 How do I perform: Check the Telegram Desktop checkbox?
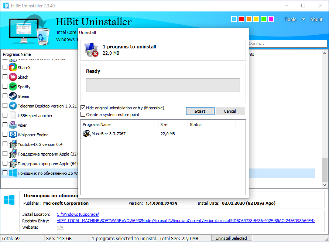[5, 106]
